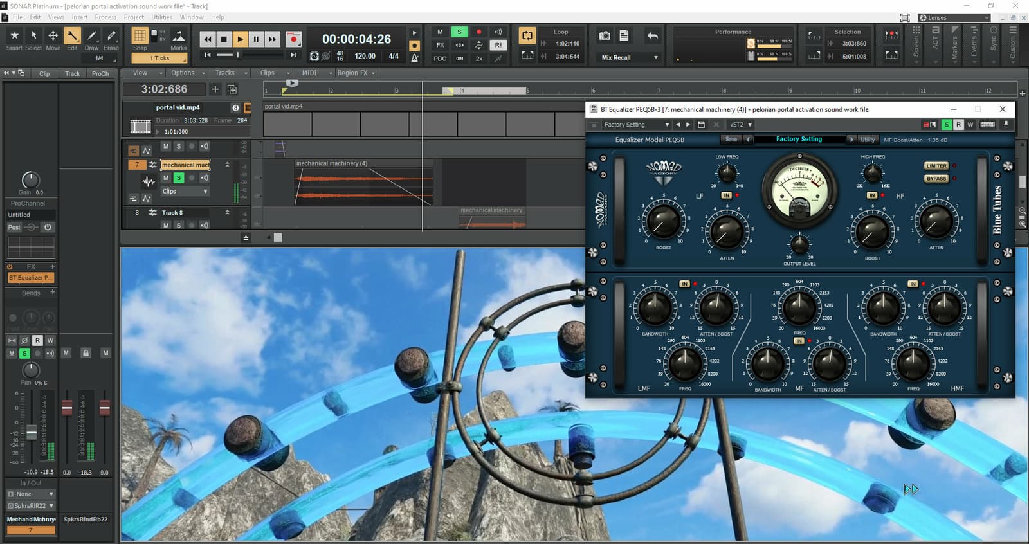Choose the Move tool in toolbar
The image size is (1029, 544).
53,39
